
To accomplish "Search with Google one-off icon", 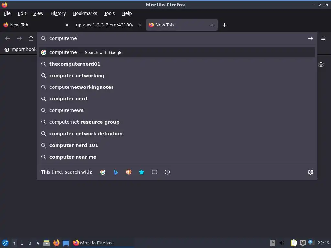I will pos(103,172).
